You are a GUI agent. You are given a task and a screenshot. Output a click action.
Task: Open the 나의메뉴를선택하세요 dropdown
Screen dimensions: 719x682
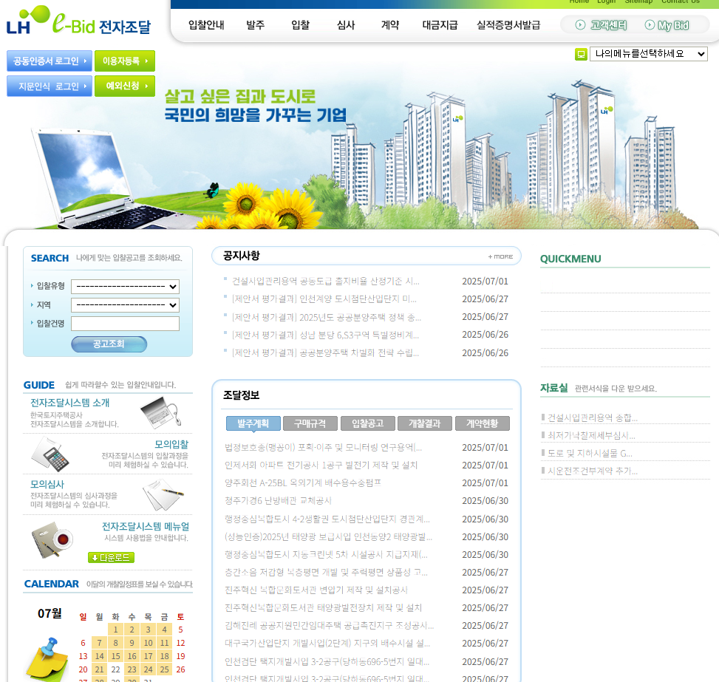pos(648,54)
